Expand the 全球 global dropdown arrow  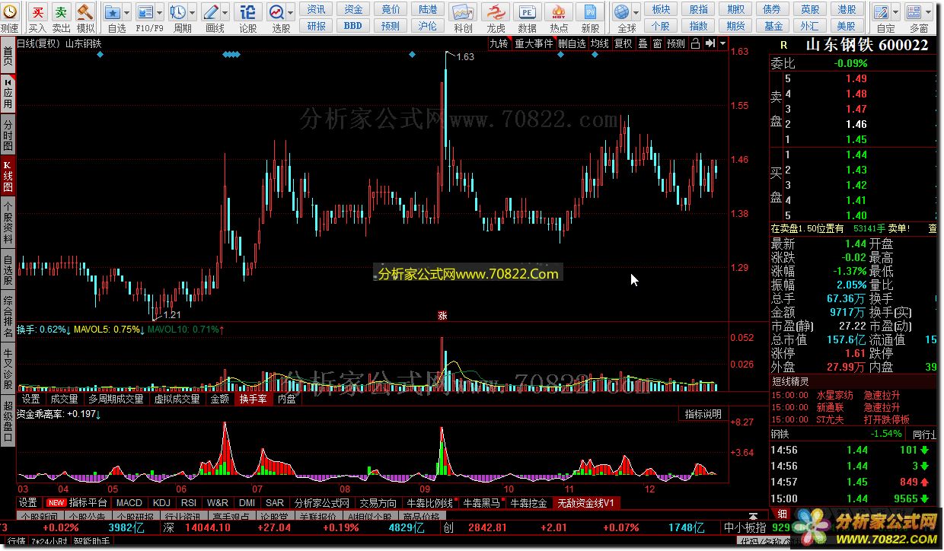(636, 12)
